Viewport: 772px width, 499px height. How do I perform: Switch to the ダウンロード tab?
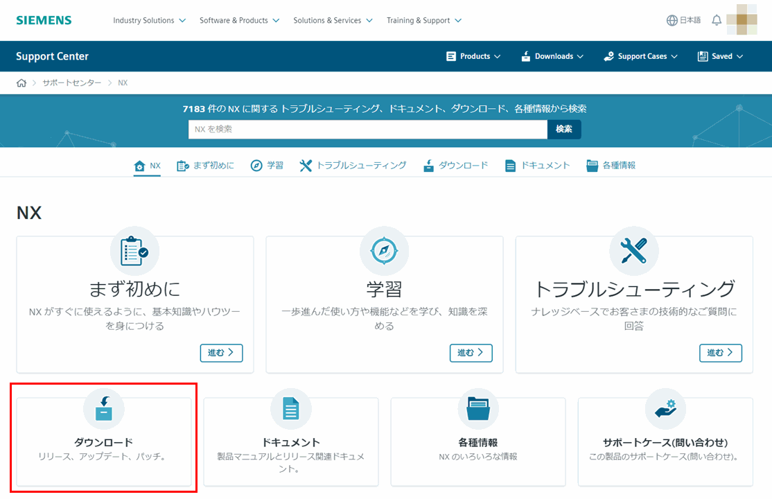click(464, 166)
